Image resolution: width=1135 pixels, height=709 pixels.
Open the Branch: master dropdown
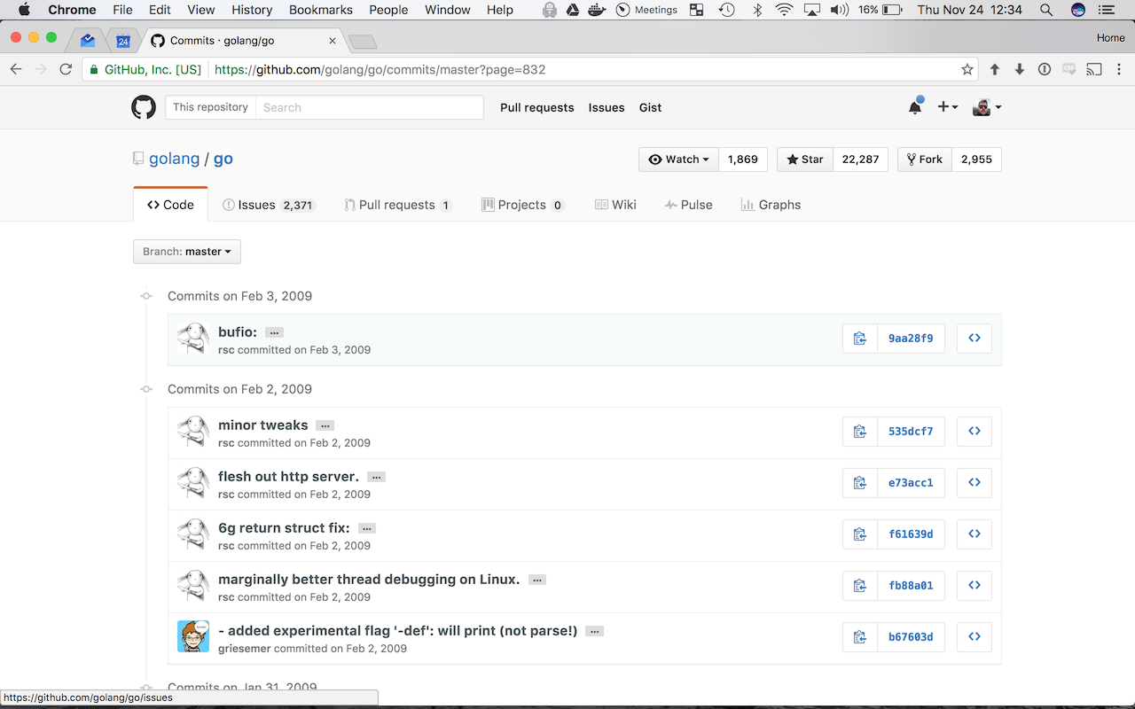[187, 252]
